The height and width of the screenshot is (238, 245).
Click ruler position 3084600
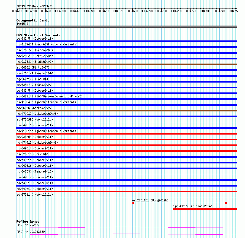[x=17, y=11]
